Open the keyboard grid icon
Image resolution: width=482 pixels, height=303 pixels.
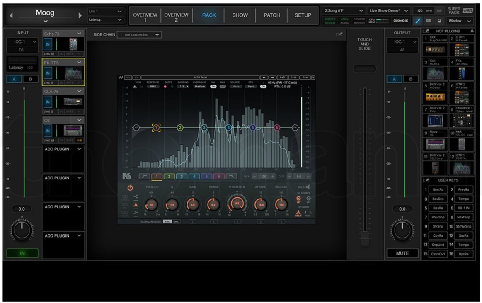429,21
